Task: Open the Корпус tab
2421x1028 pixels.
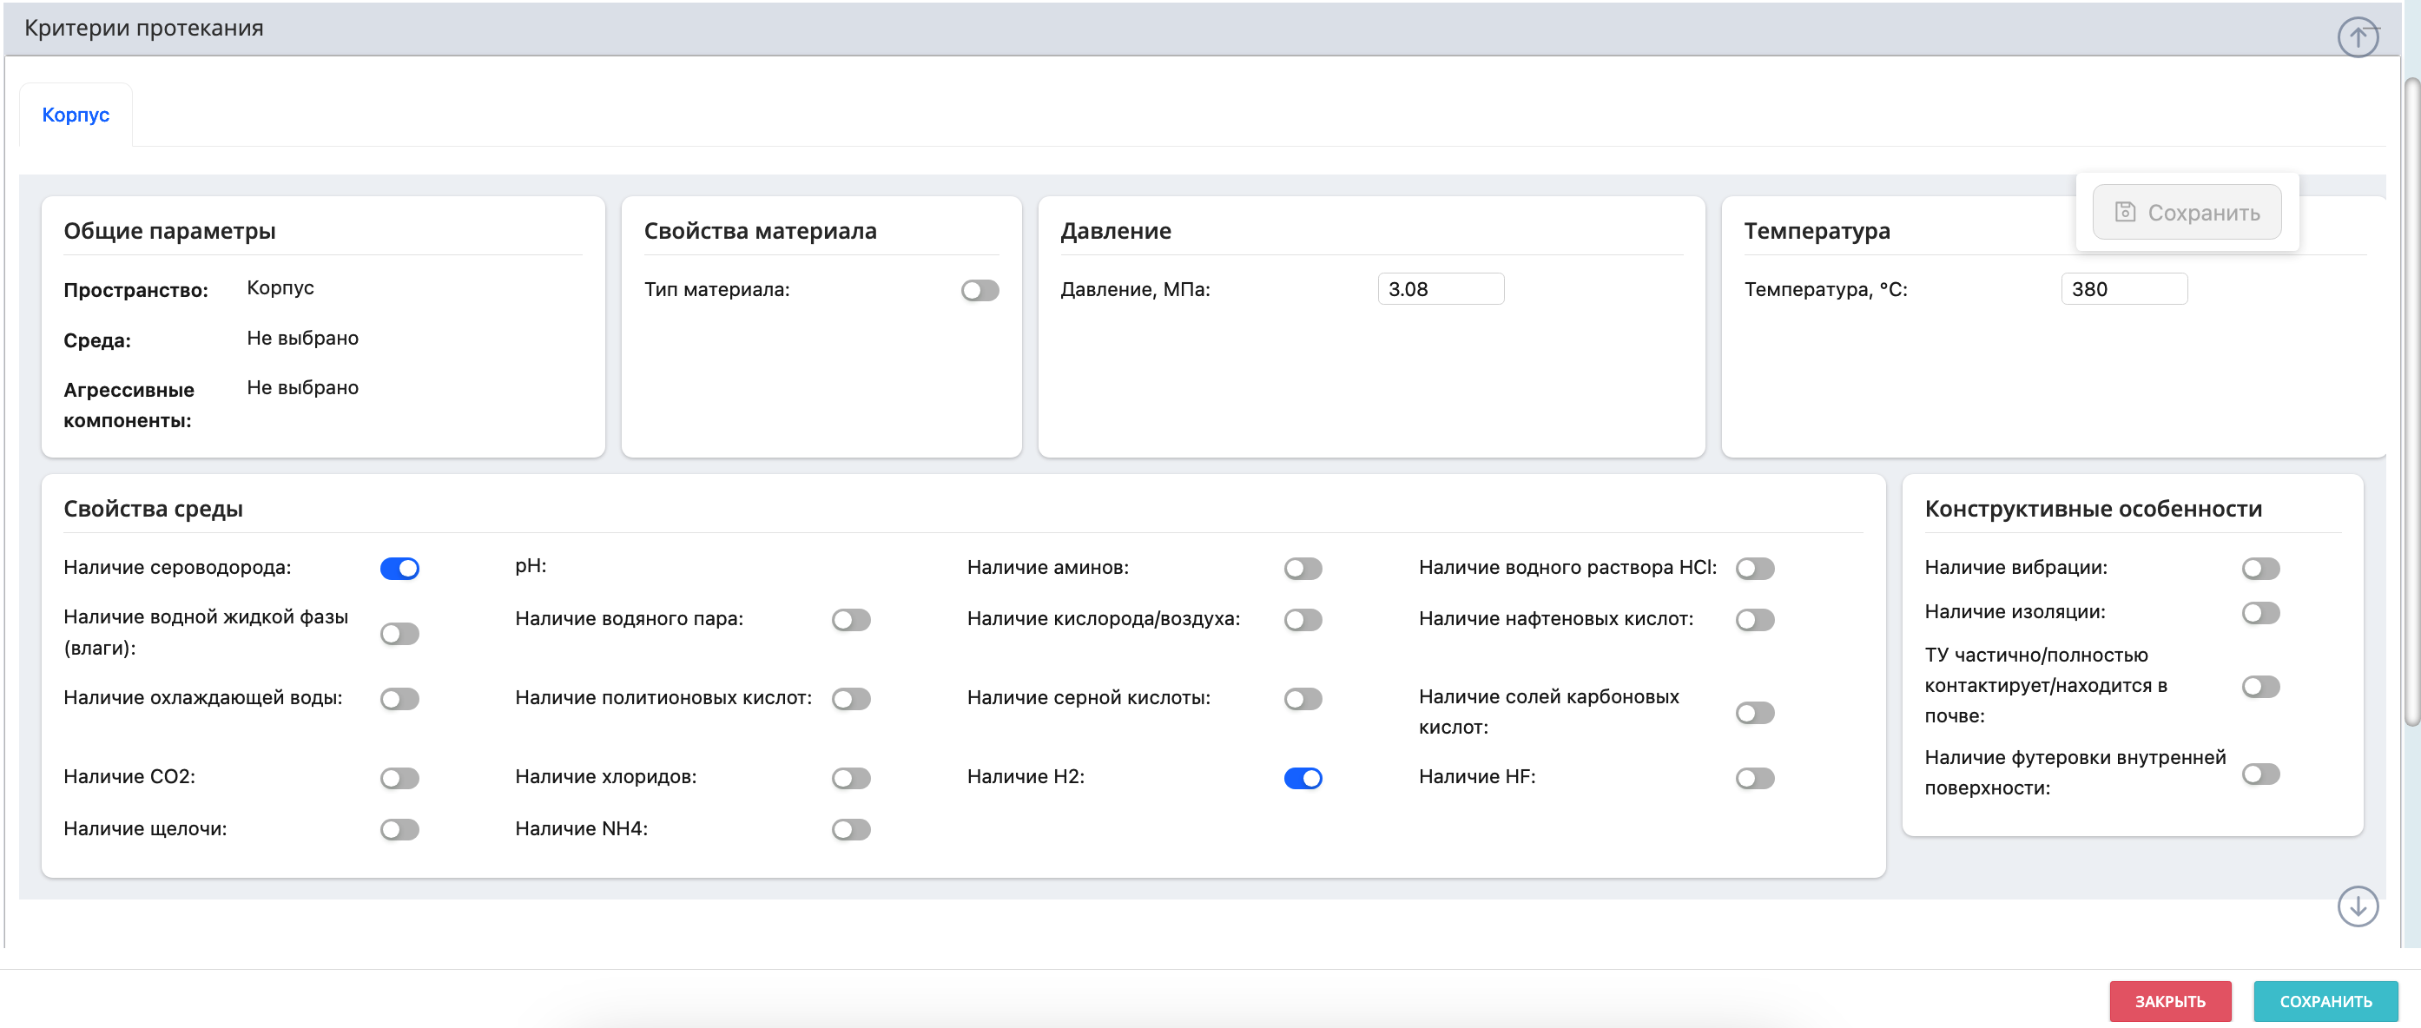Action: pyautogui.click(x=76, y=115)
